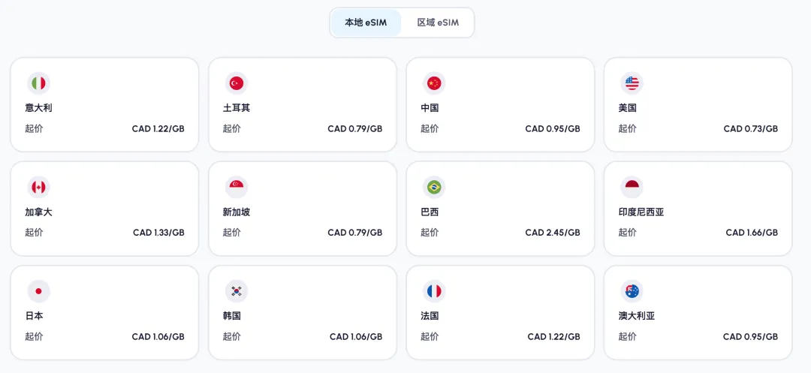Click the Indonesia flag icon
Image resolution: width=811 pixels, height=373 pixels.
[632, 187]
